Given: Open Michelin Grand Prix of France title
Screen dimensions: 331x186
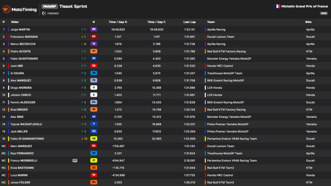Looking at the screenshot, I should point(304,6).
